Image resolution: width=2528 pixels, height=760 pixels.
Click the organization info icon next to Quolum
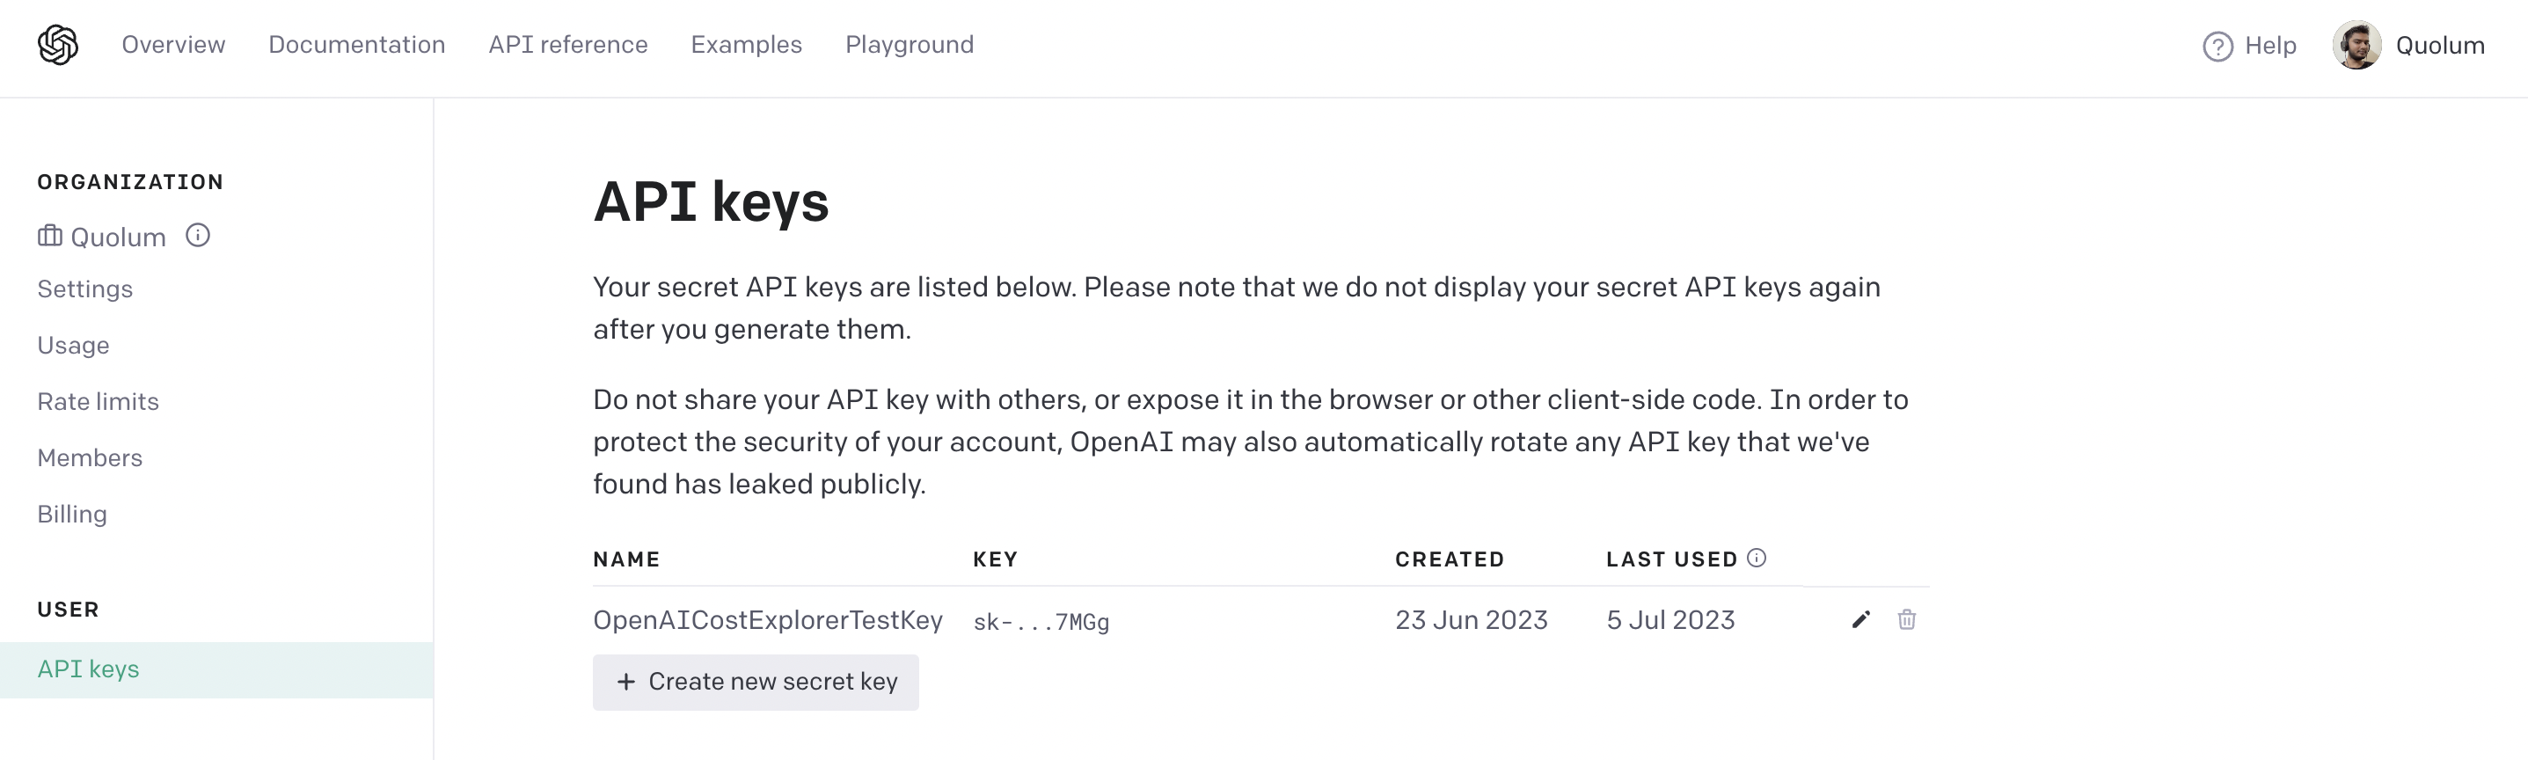point(198,236)
